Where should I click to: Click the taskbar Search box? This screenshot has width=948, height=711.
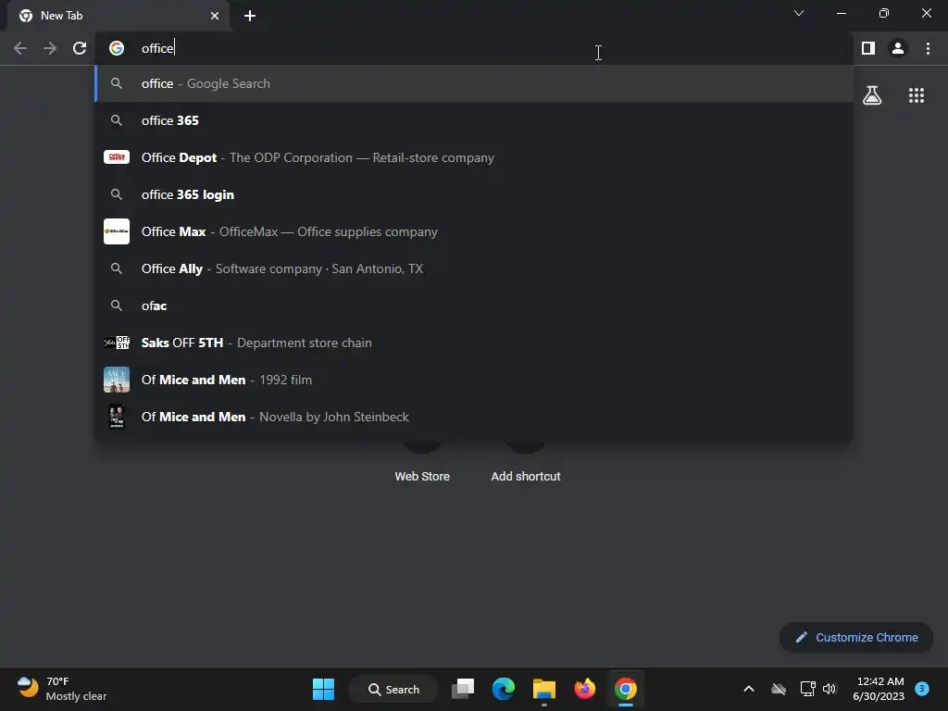[x=393, y=689]
